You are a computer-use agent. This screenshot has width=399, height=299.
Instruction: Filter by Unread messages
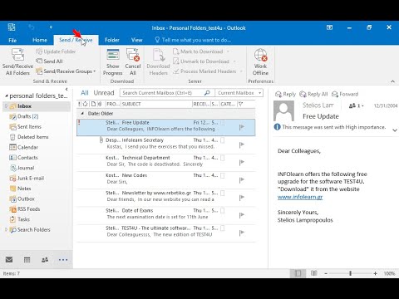(104, 93)
